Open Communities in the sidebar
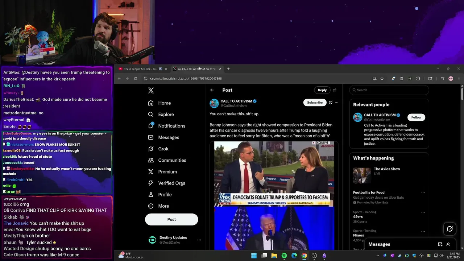464x261 pixels. point(167,160)
